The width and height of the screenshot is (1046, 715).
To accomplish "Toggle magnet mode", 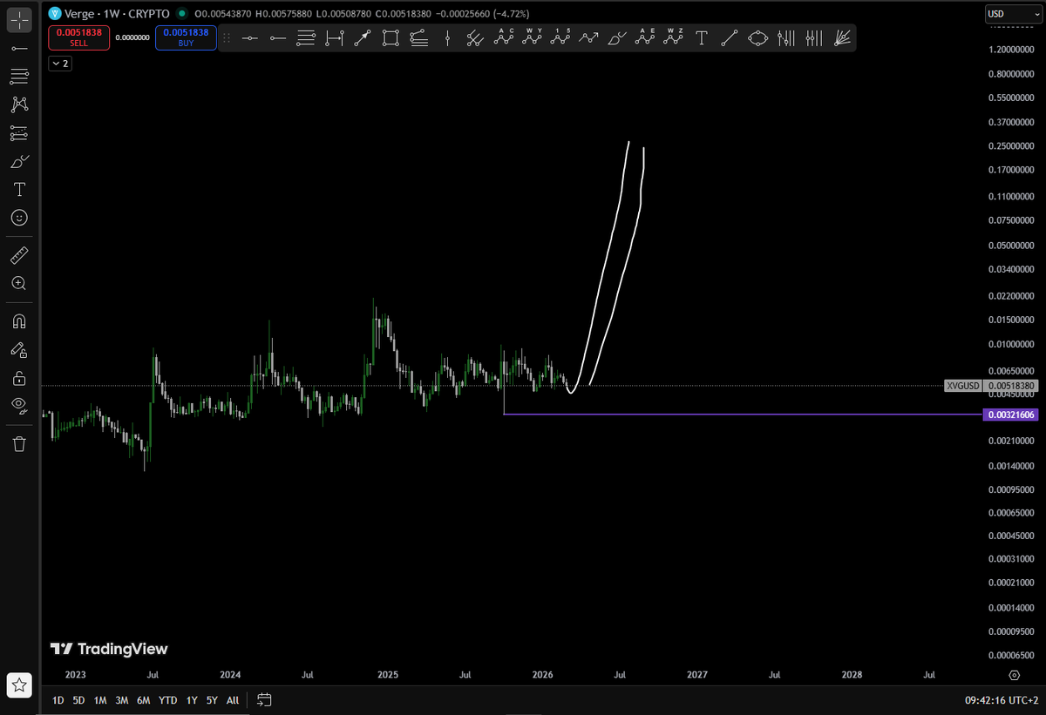I will 19,321.
